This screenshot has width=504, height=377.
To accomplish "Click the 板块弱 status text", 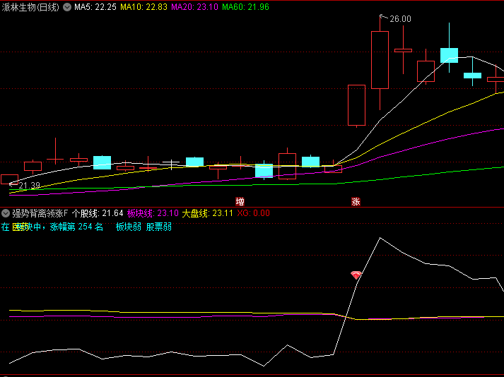I will tap(128, 227).
